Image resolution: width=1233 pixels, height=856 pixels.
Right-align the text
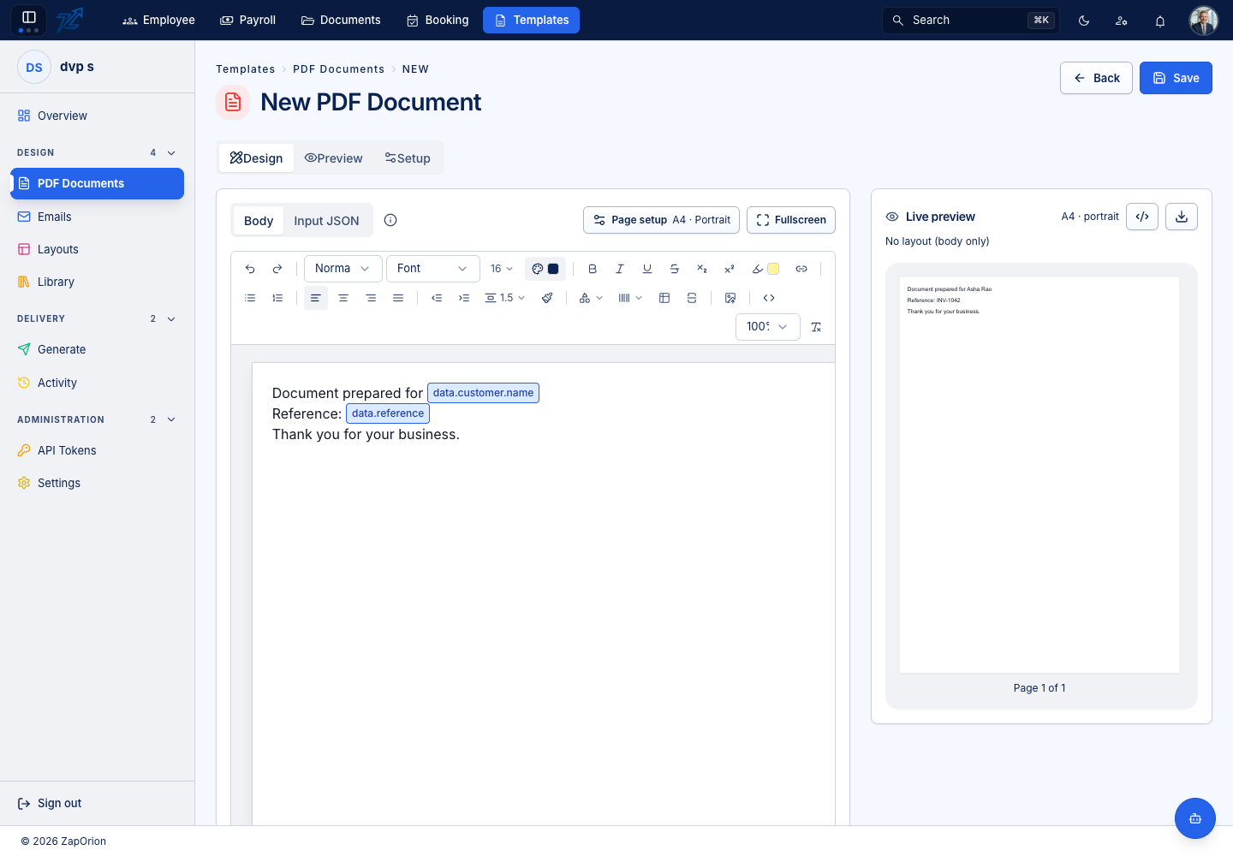click(371, 298)
